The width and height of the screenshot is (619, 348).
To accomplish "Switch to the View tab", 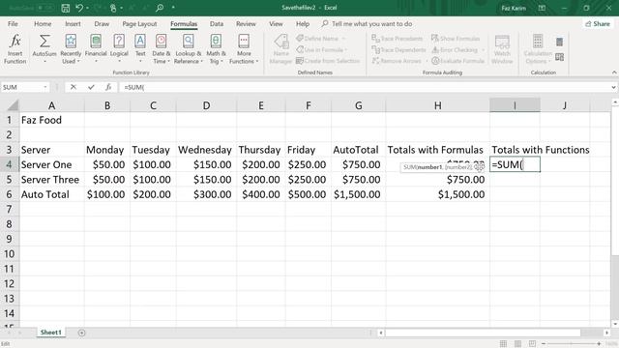I will point(276,23).
